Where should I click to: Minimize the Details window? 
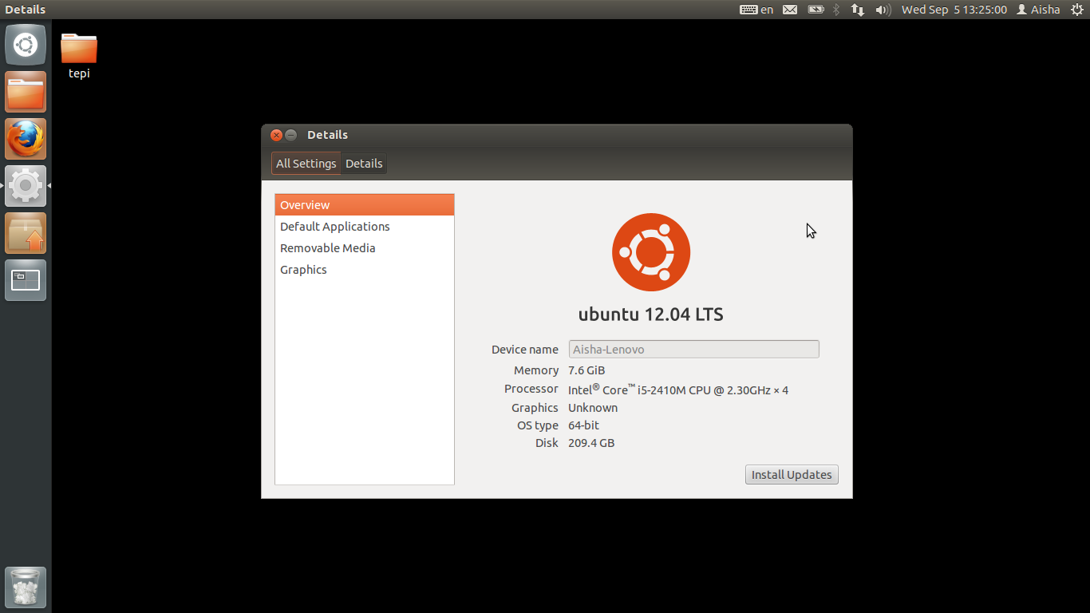(291, 135)
